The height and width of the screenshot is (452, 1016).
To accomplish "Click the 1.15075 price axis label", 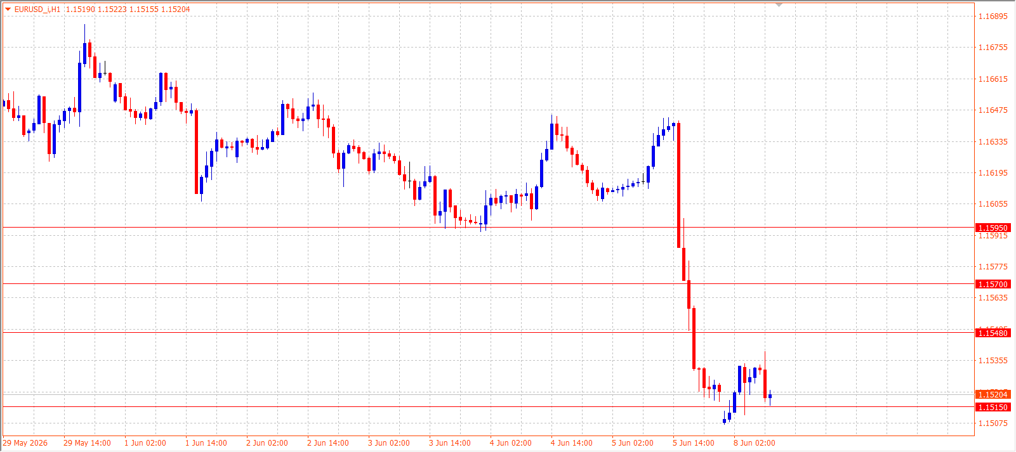I will [x=993, y=423].
